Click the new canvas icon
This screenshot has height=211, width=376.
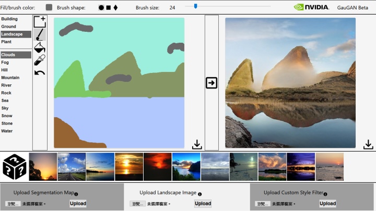40,21
